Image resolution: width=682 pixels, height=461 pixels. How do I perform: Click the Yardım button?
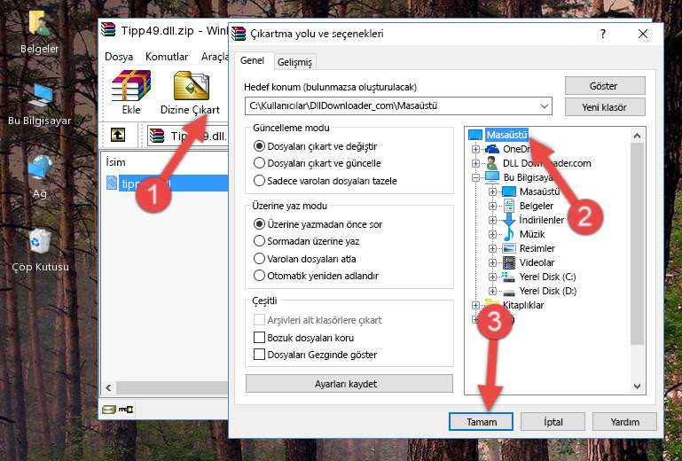click(624, 421)
